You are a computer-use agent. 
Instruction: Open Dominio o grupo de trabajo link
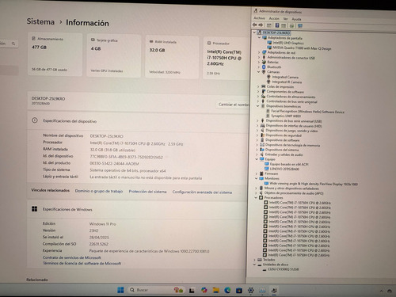click(x=99, y=191)
